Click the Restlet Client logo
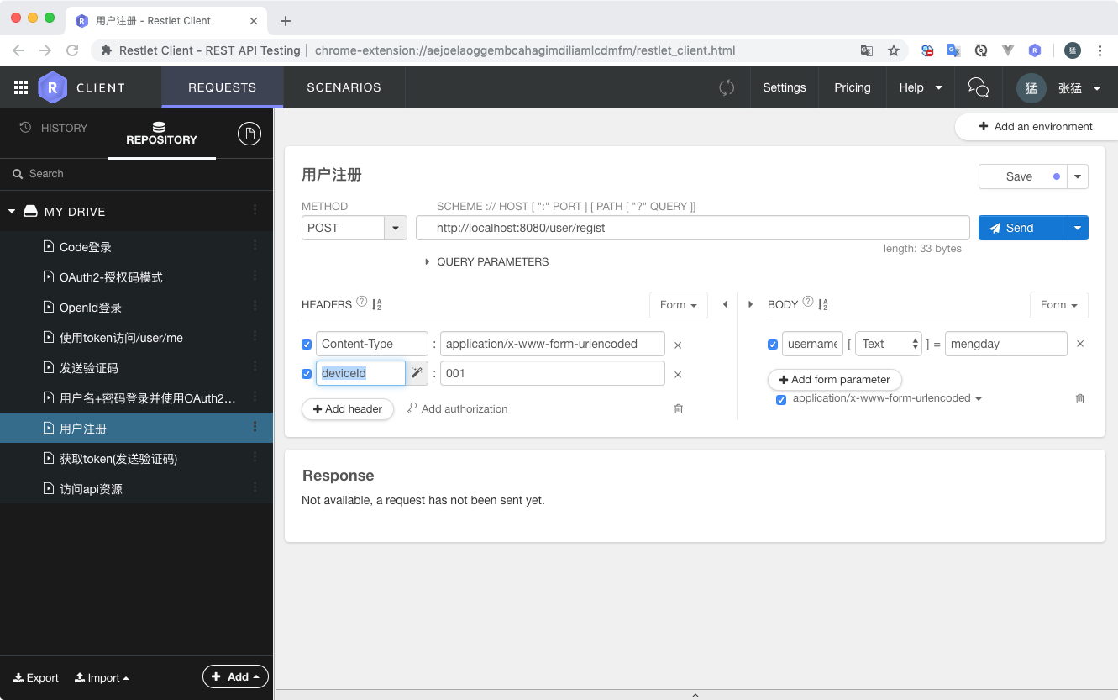The height and width of the screenshot is (700, 1118). coord(52,87)
